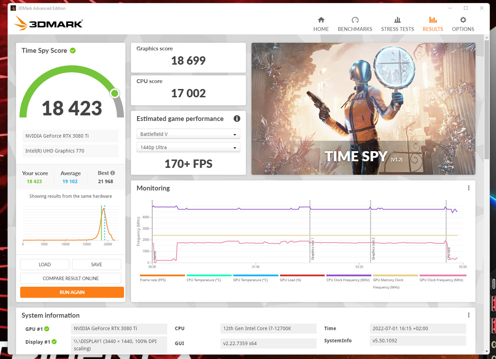
Task: Select the OPTIONS tab label
Action: point(463,29)
